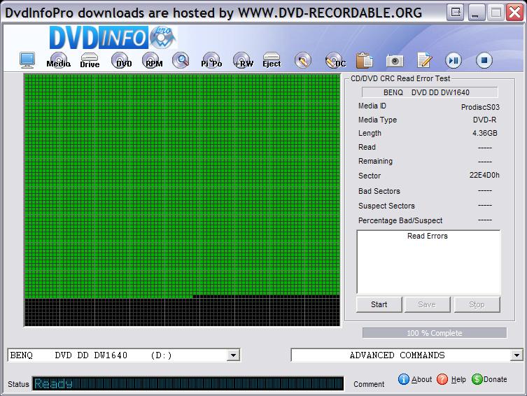
Task: Start the CRC read error test
Action: point(379,304)
